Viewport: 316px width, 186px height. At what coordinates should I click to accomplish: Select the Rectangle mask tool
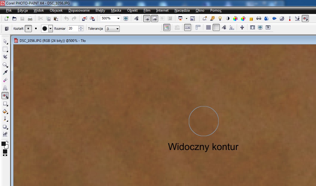point(5,49)
